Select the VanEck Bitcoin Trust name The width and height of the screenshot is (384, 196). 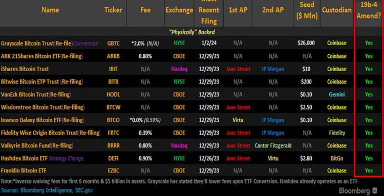36,94
